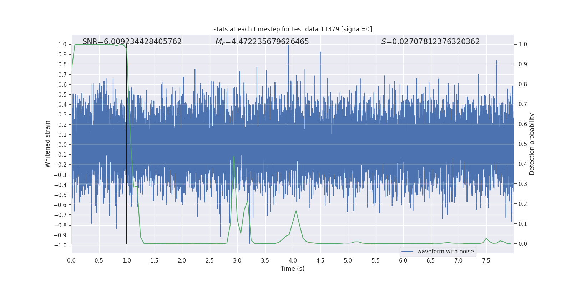Image resolution: width=571 pixels, height=285 pixels.
Task: Click the 3.0 tick on the time axis
Action: tap(237, 260)
